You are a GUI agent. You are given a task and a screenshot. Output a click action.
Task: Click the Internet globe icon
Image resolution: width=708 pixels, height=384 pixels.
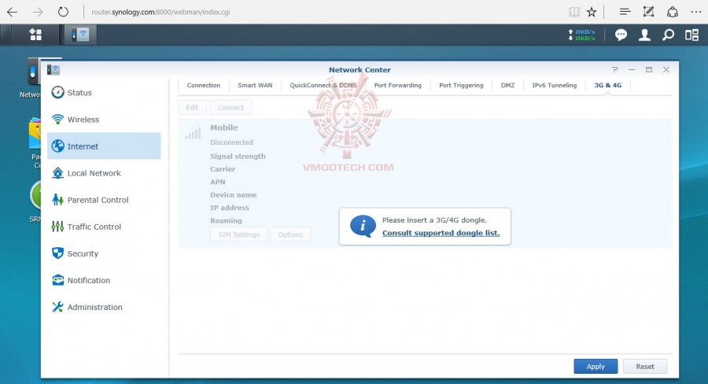coord(57,146)
